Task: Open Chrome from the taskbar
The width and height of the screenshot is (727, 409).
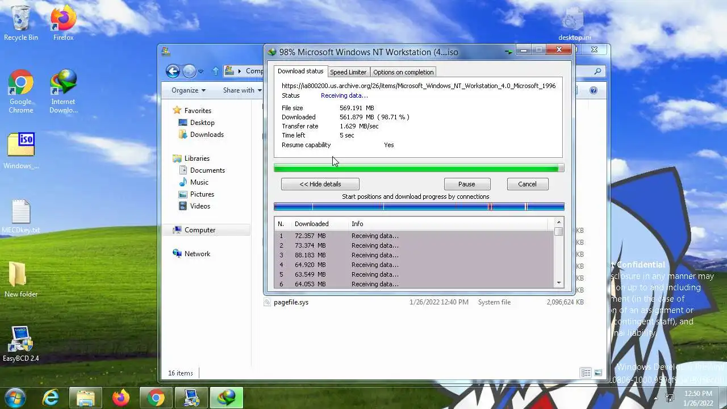Action: 156,398
